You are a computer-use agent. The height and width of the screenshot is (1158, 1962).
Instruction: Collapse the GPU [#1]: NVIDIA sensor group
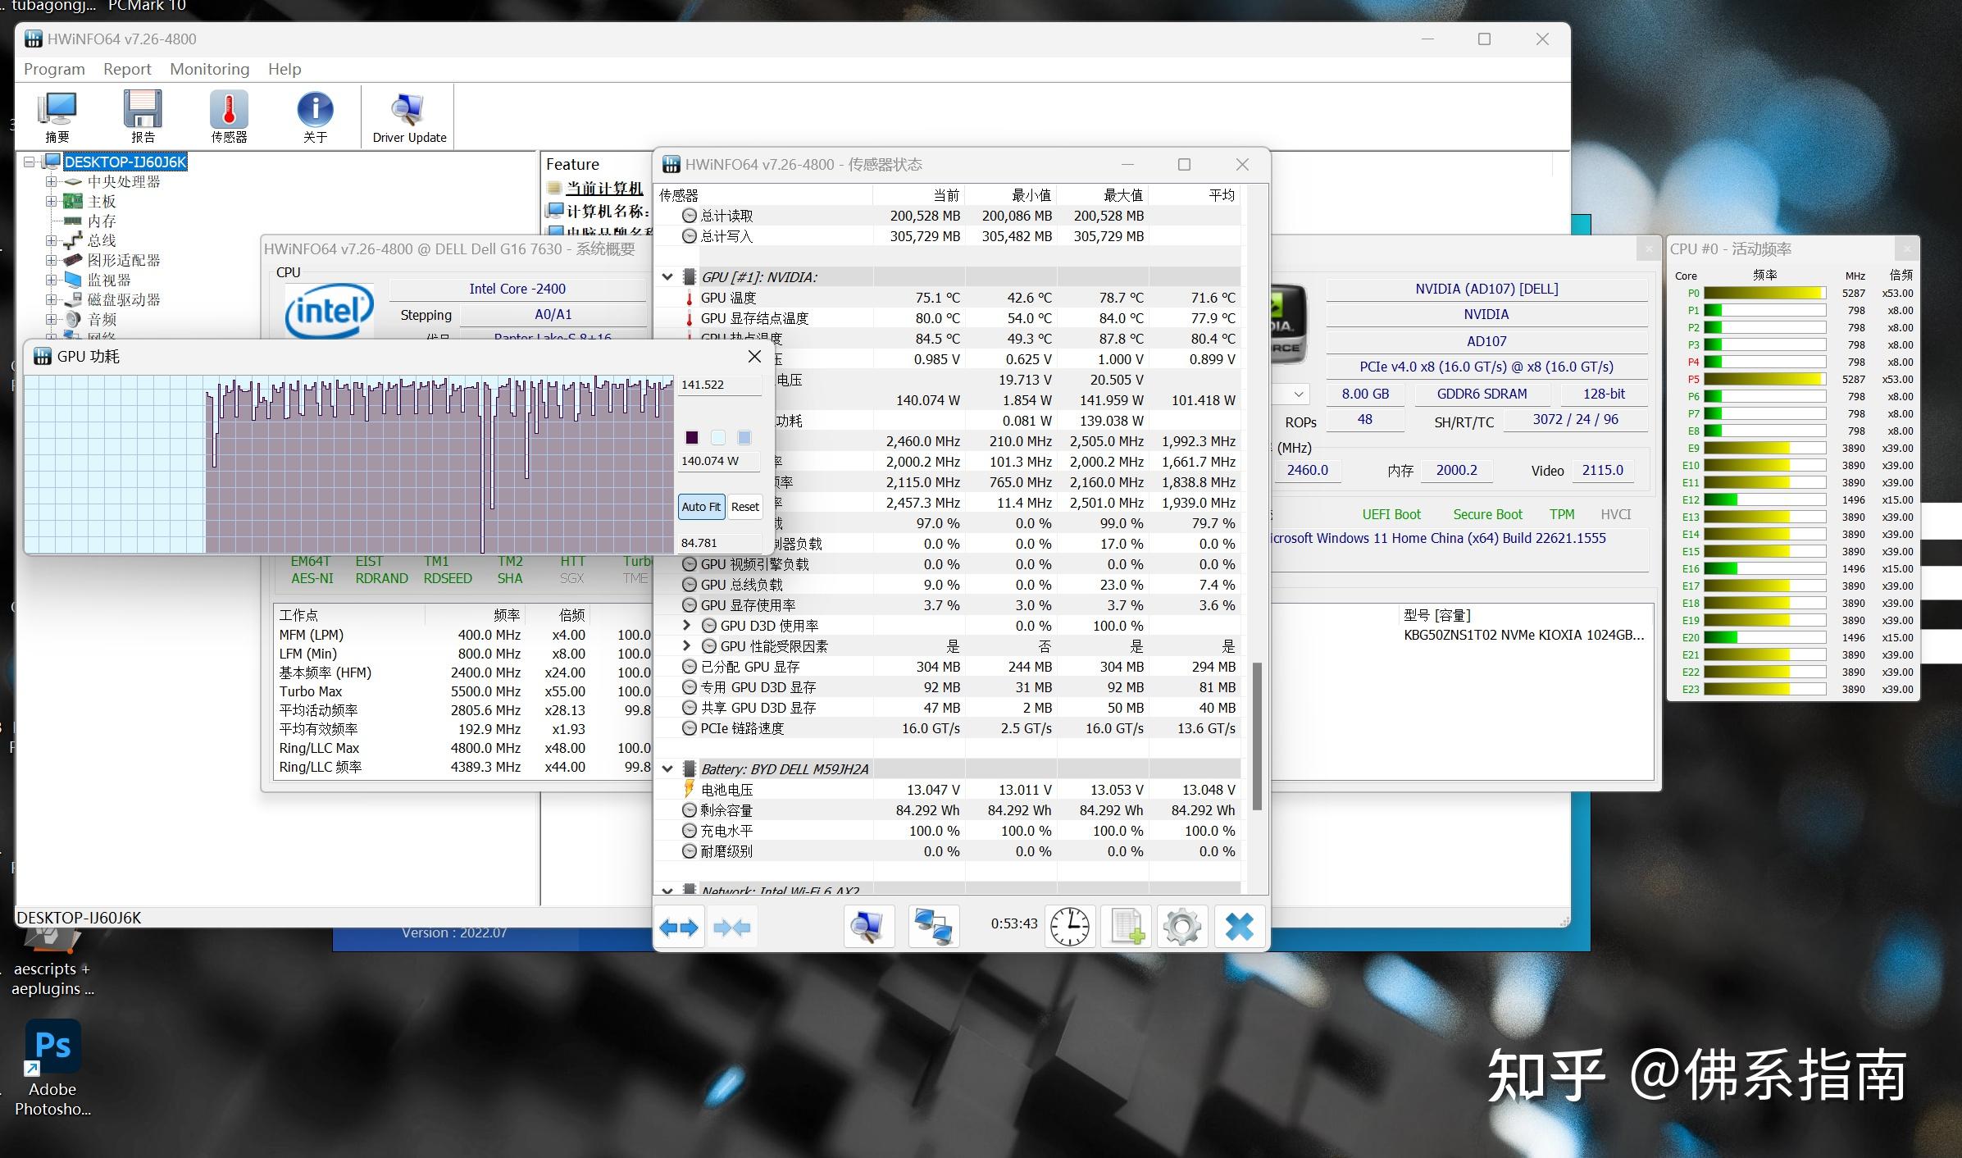[667, 277]
